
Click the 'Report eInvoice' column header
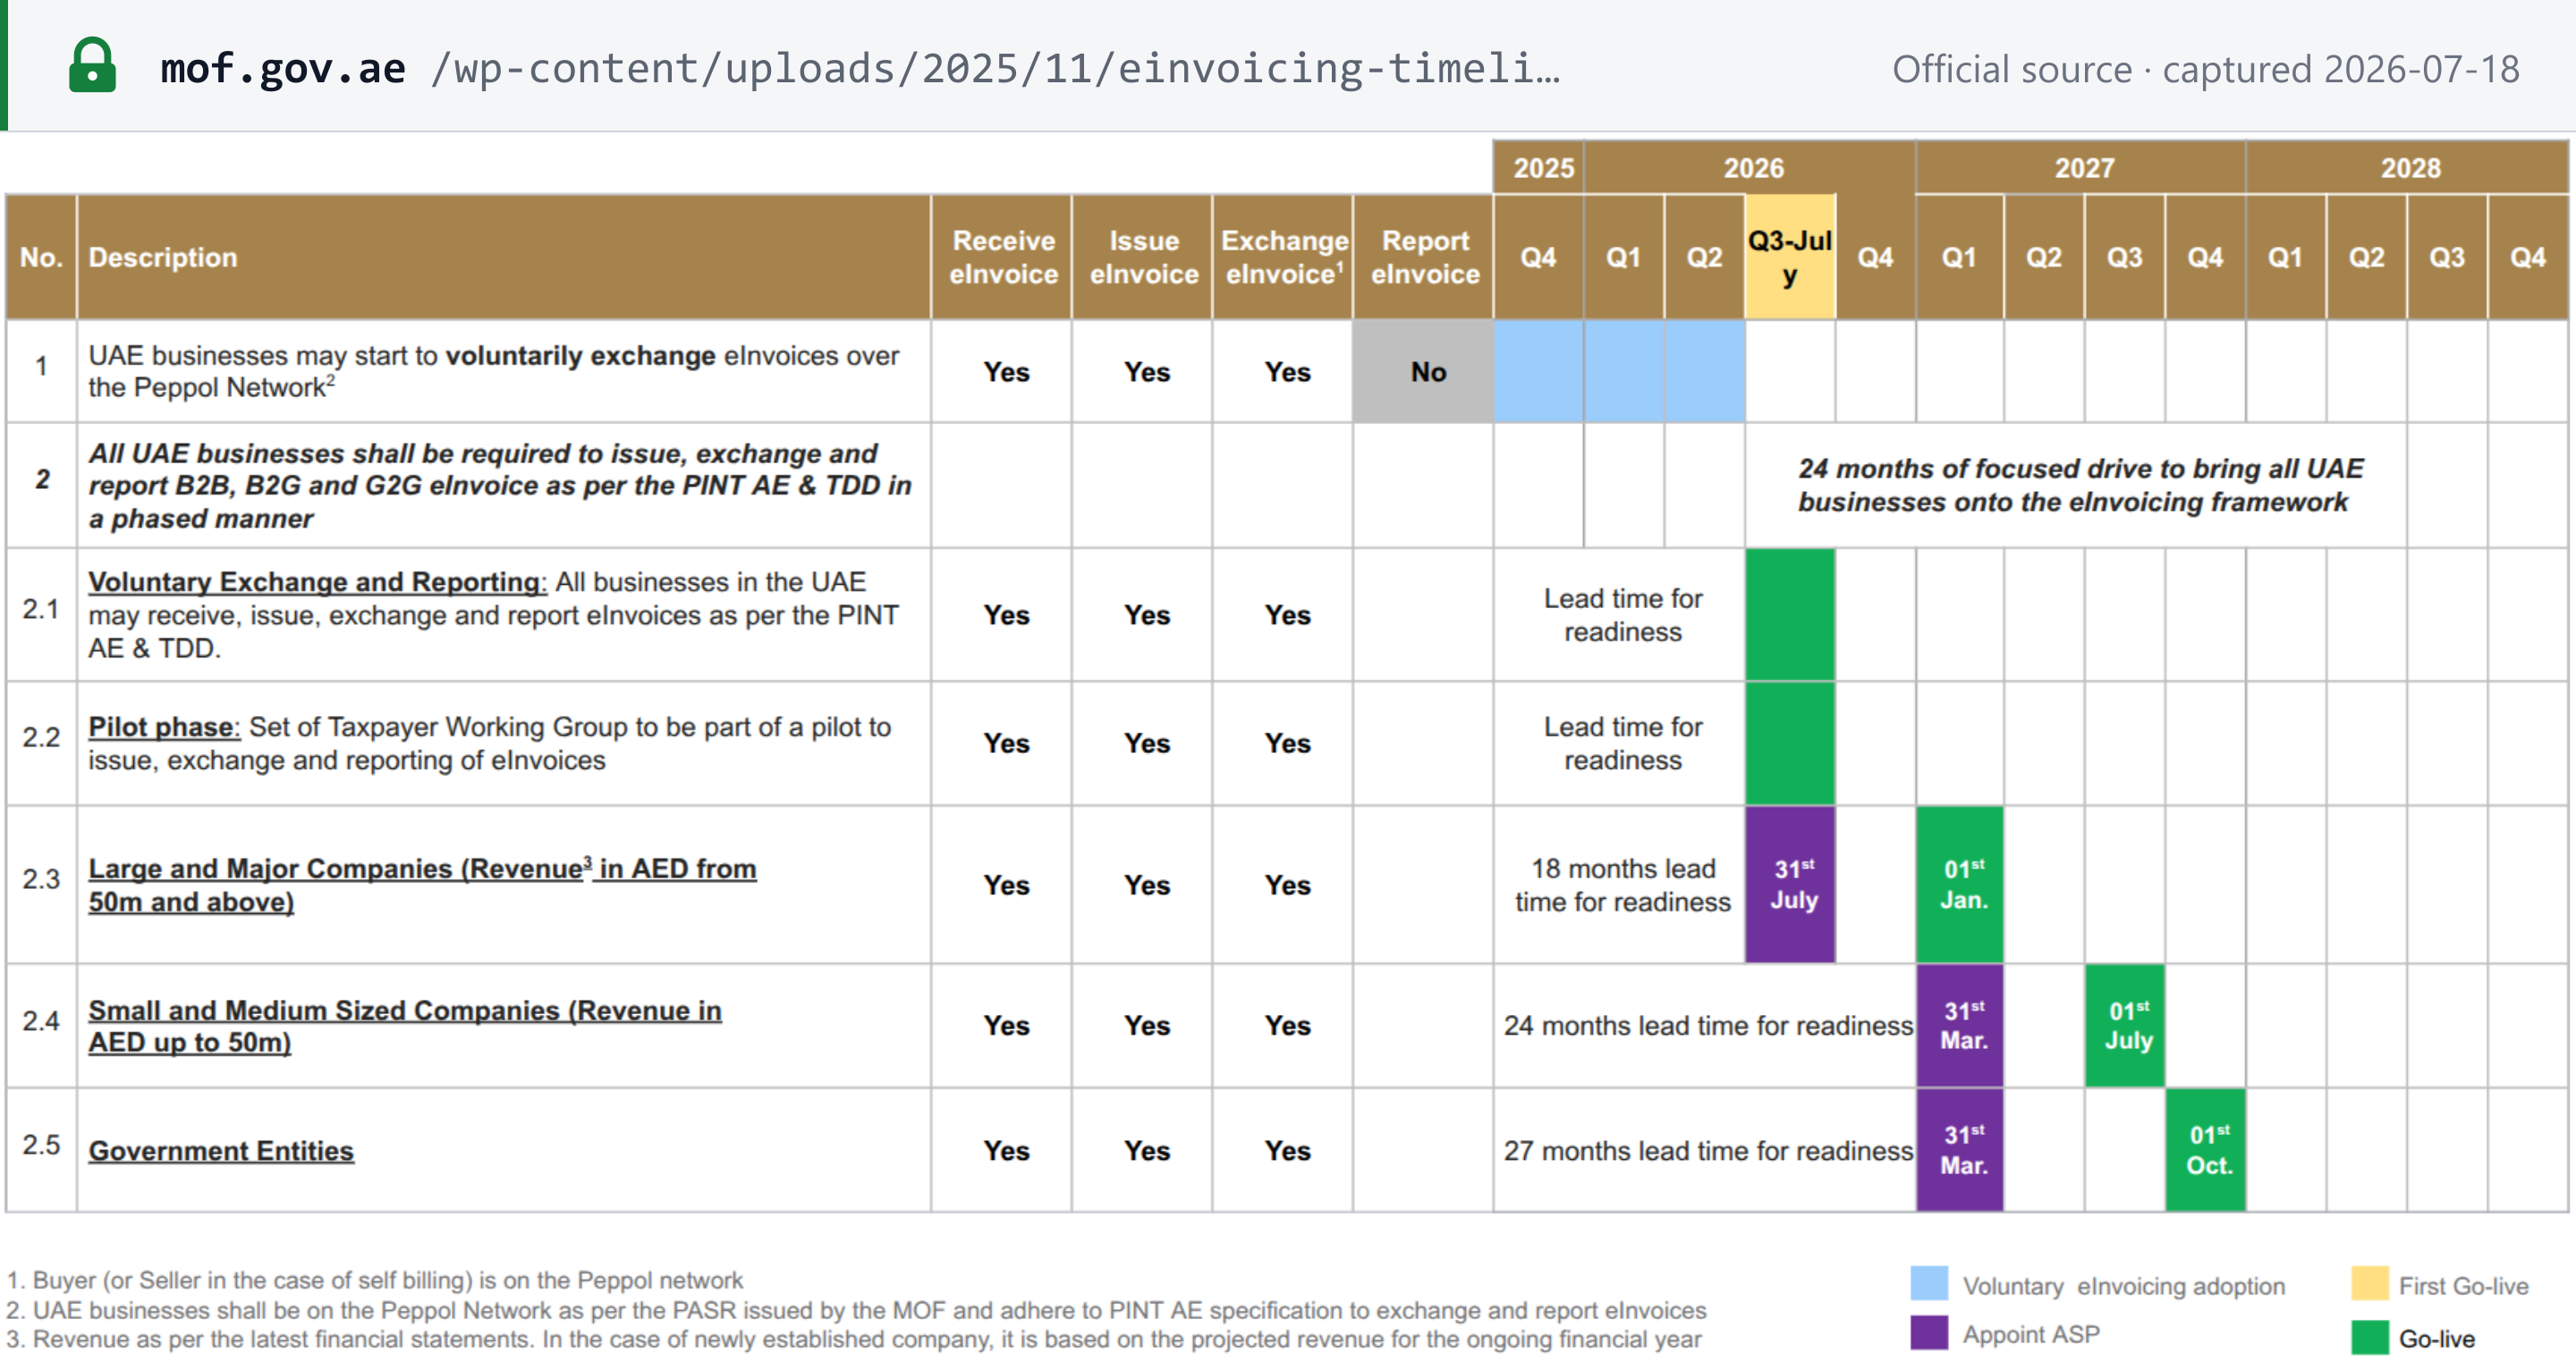point(1425,257)
